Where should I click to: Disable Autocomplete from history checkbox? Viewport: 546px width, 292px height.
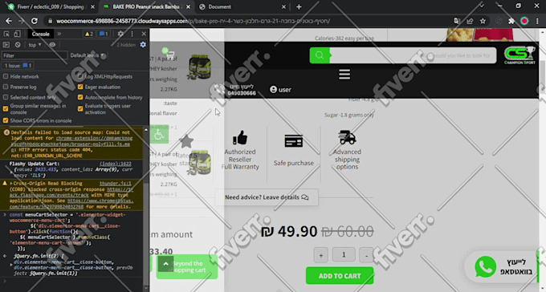point(80,97)
